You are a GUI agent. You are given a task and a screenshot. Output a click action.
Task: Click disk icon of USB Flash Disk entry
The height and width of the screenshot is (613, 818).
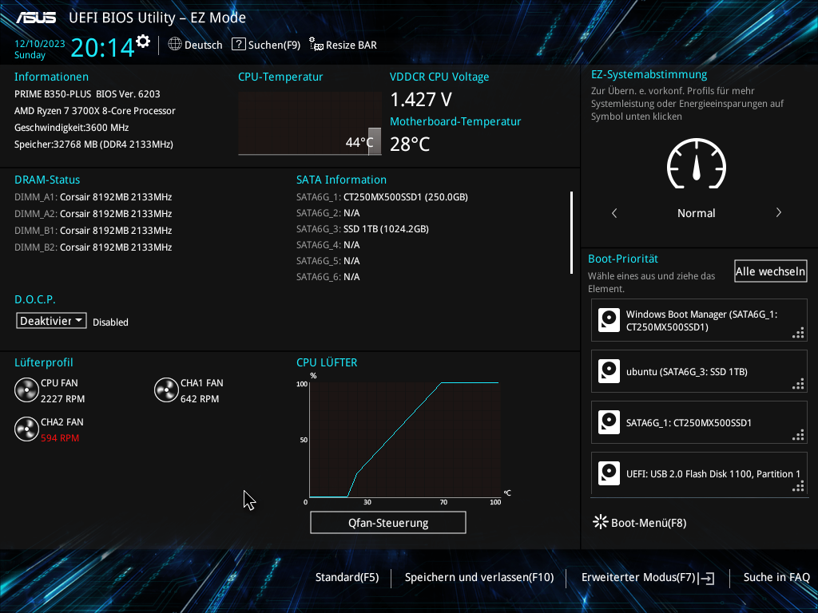click(x=609, y=473)
